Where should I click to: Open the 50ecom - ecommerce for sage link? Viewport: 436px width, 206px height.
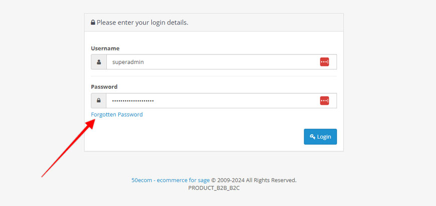coord(170,180)
